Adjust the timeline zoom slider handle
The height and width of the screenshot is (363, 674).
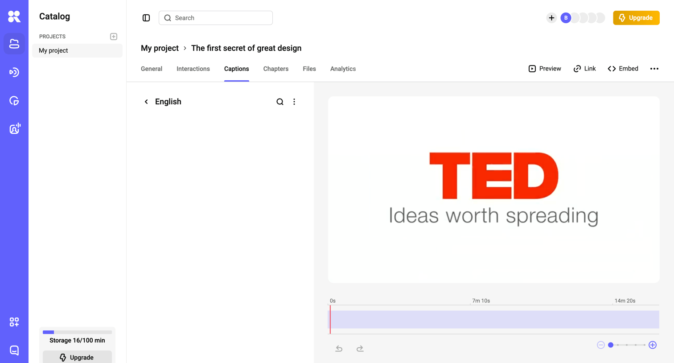611,345
